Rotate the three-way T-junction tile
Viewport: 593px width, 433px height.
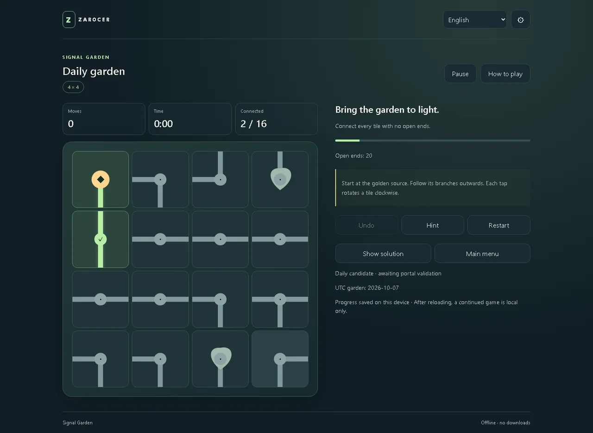pos(280,299)
